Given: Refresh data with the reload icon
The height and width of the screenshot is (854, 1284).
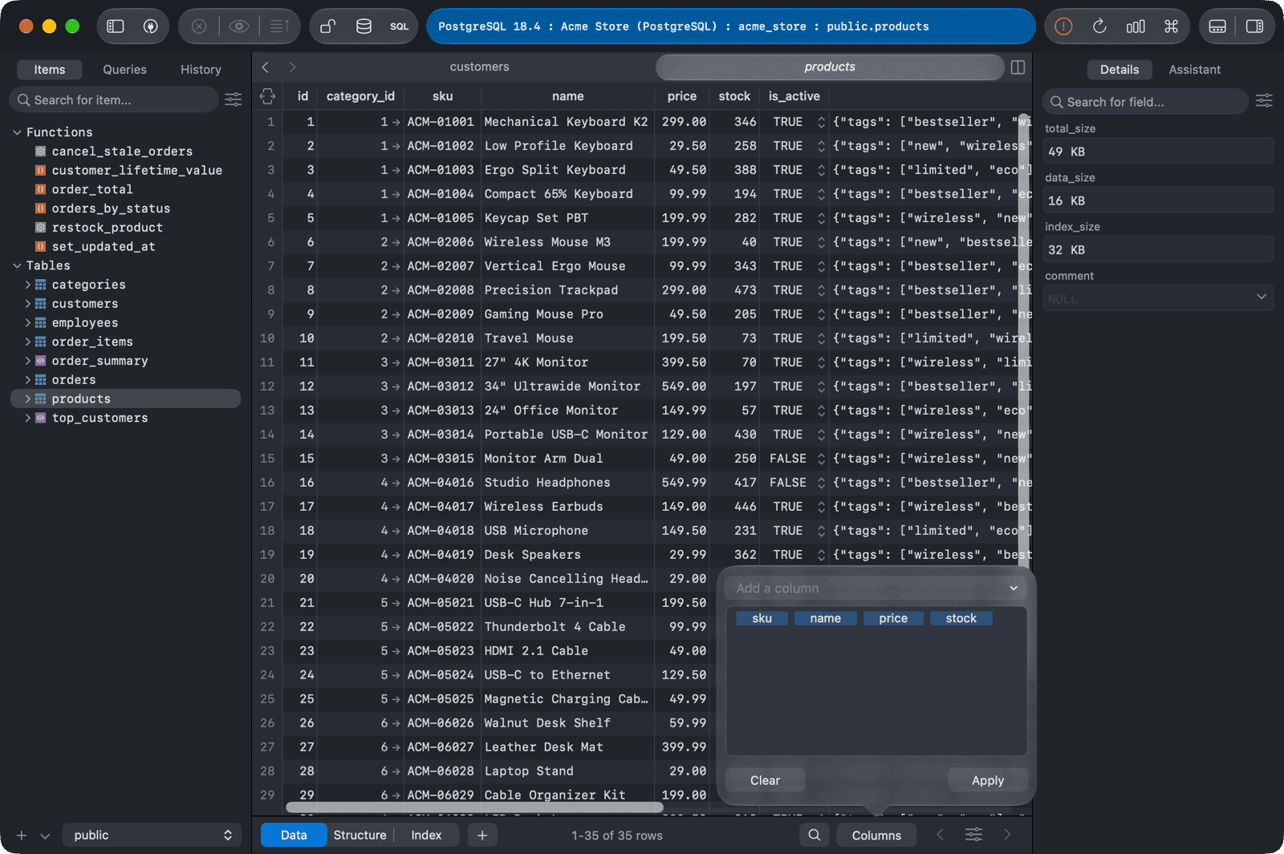Looking at the screenshot, I should point(1099,26).
